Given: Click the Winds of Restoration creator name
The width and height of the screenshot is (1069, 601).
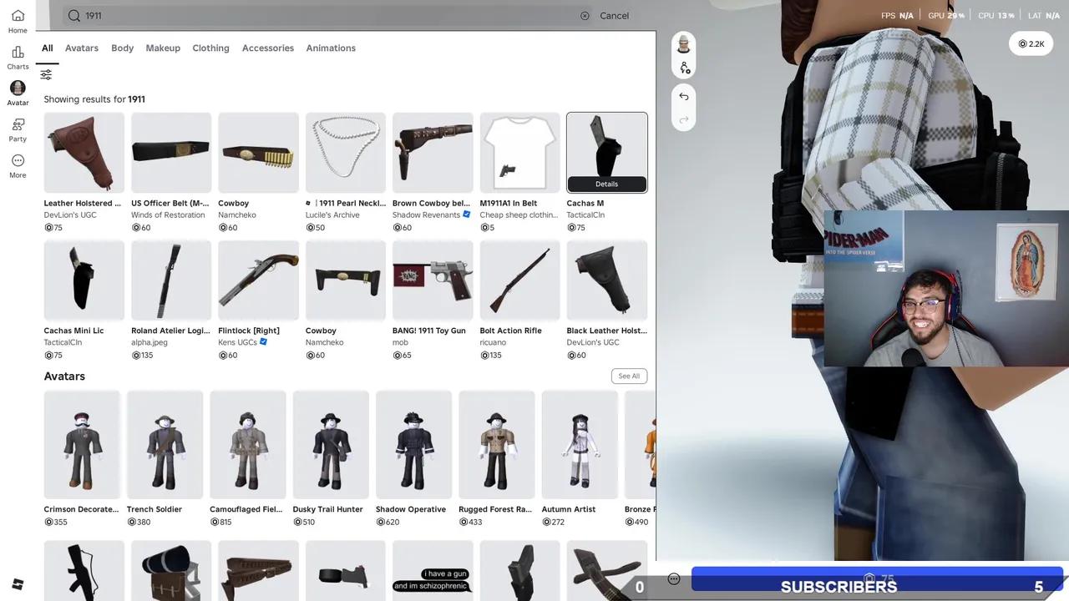Looking at the screenshot, I should (x=168, y=215).
